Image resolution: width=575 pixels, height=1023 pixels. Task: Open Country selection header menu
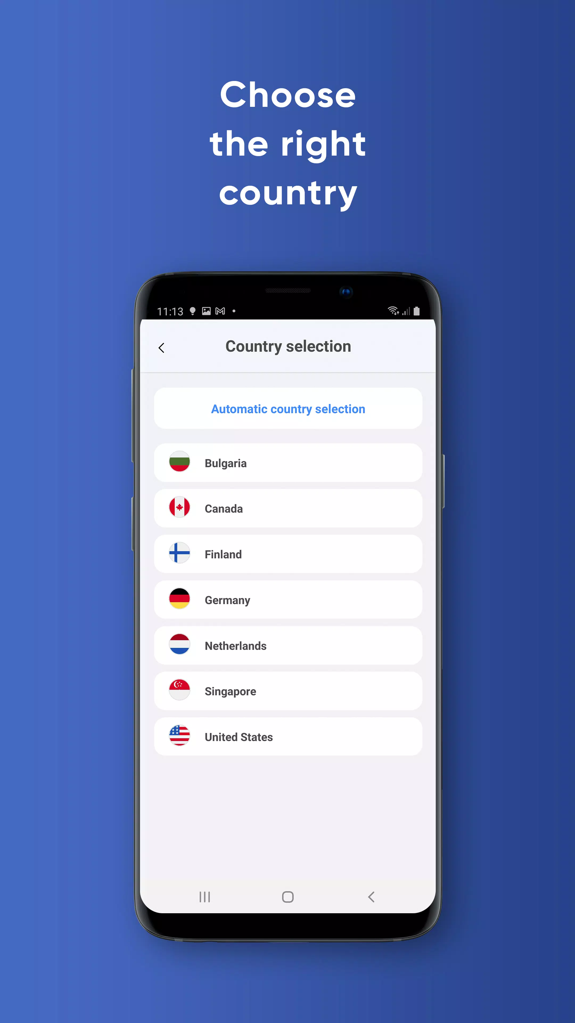[288, 346]
